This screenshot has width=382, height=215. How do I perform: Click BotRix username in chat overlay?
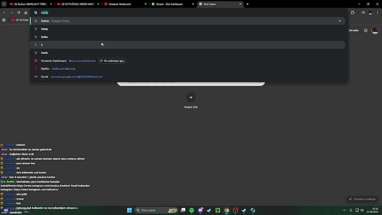10,182
